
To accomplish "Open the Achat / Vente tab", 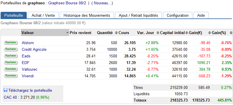I will pos(43,16).
